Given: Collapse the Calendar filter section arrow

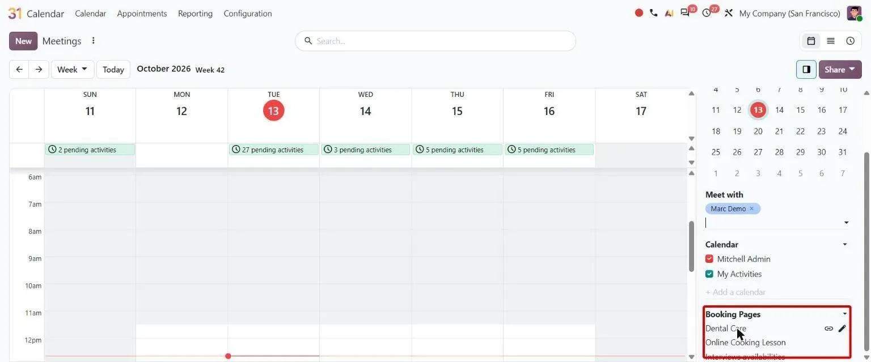Looking at the screenshot, I should pyautogui.click(x=845, y=245).
